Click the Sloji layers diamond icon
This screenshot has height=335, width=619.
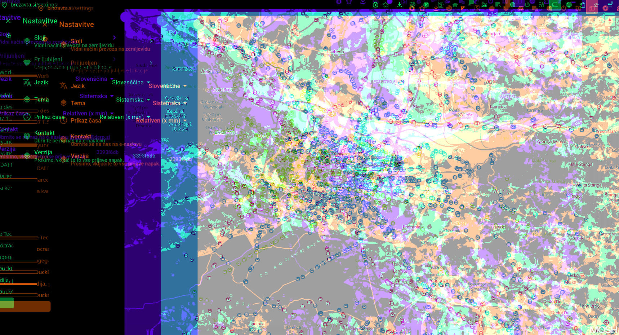[x=27, y=40]
